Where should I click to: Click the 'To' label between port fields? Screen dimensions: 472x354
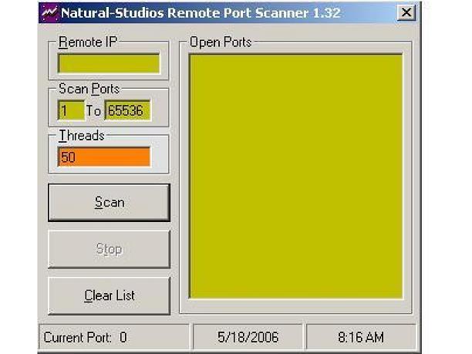click(93, 111)
